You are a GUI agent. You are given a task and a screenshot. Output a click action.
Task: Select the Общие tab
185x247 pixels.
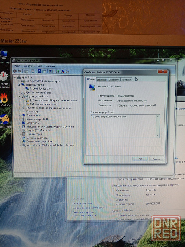pyautogui.click(x=91, y=79)
